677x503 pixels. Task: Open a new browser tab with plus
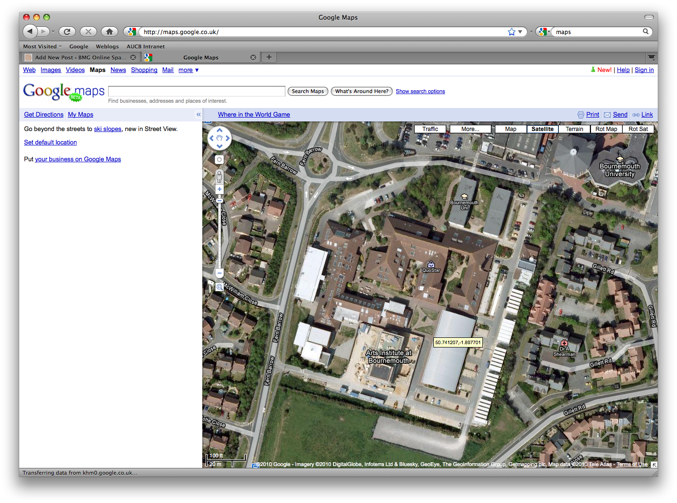269,57
